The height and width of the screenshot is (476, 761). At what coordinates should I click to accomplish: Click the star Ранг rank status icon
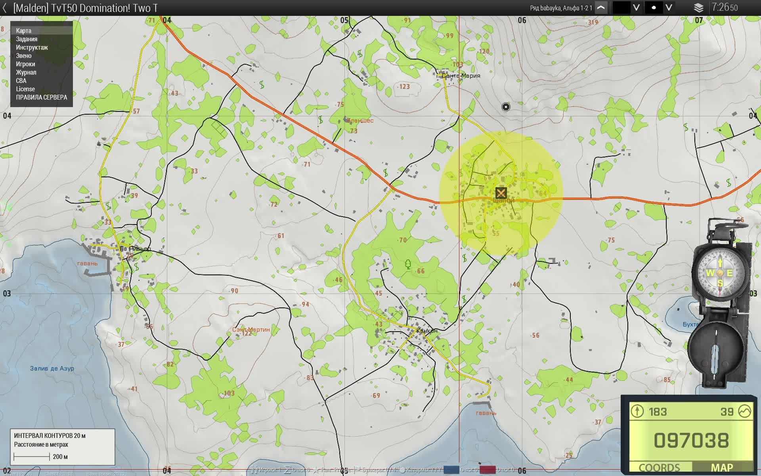coord(316,470)
